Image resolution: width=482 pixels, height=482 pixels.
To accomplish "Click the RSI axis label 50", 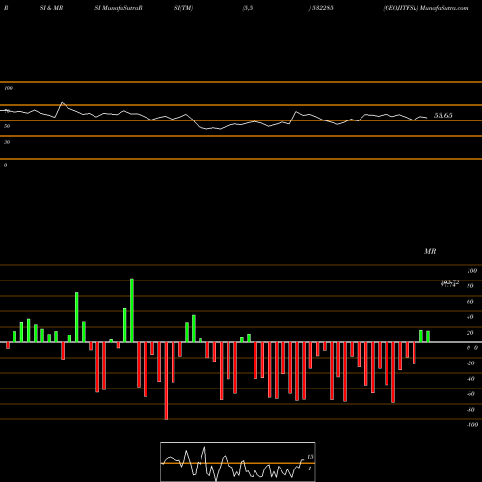I will click(x=7, y=126).
